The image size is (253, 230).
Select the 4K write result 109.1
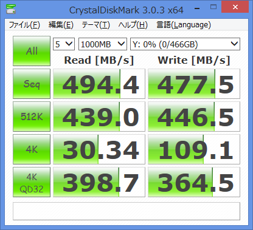click(194, 149)
